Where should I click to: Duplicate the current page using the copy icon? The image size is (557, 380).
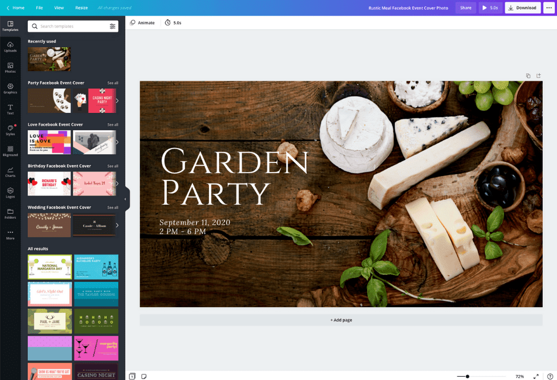tap(528, 75)
